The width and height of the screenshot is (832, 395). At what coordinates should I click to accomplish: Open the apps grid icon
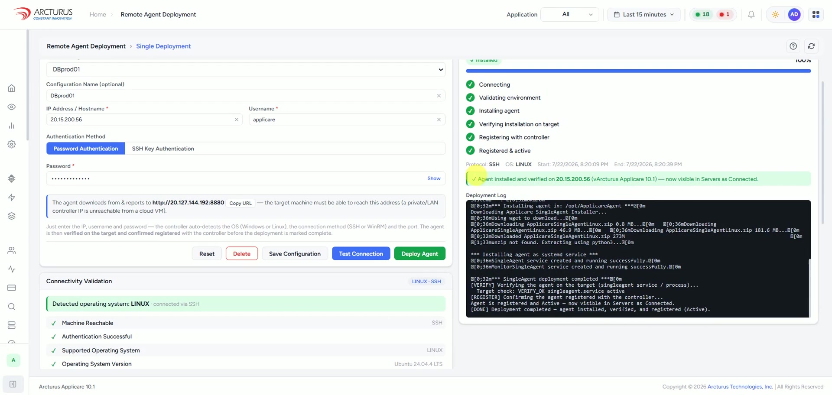(x=816, y=14)
